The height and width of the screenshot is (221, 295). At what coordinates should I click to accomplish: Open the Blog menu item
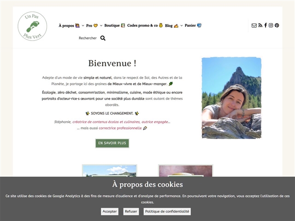[171, 26]
